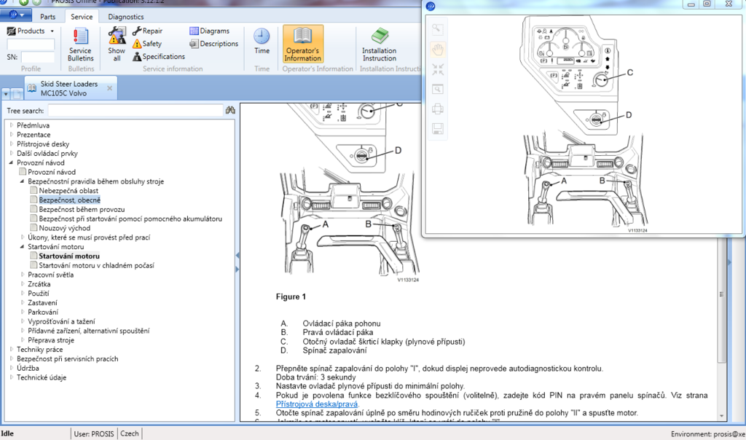The height and width of the screenshot is (440, 746).
Task: Expand the Údržba tree node
Action: [11, 368]
